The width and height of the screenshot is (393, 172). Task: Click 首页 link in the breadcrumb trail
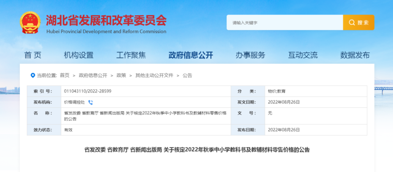click(x=64, y=75)
